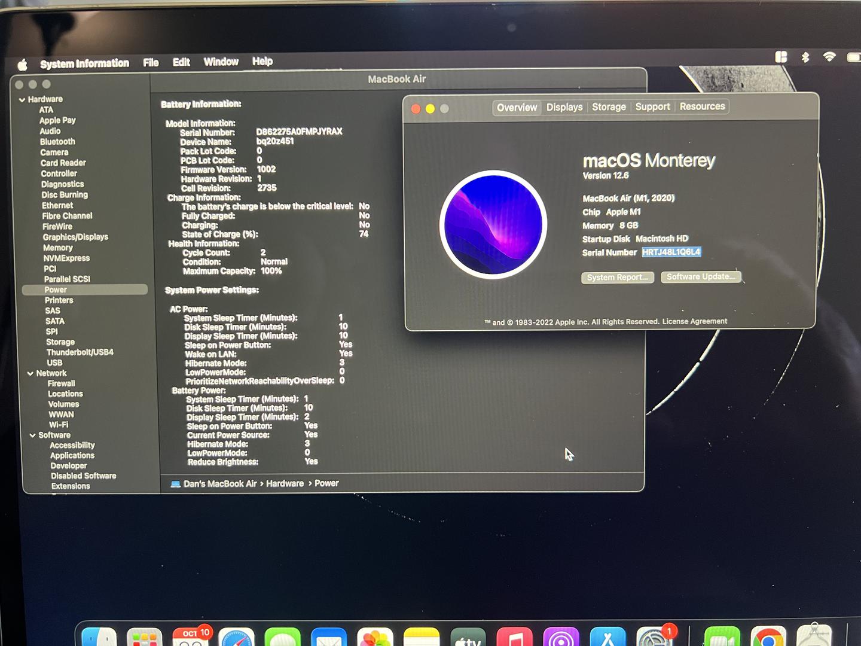
Task: Click the Software Update... button
Action: [x=701, y=277]
